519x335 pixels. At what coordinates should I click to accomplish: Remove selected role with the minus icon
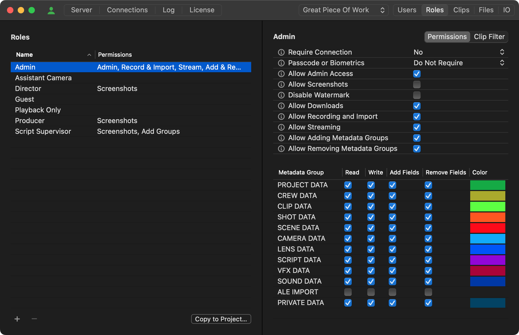(34, 319)
